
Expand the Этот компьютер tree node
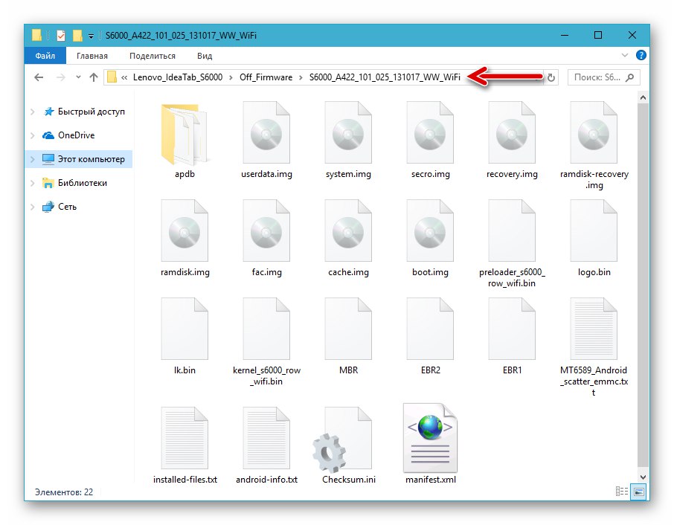(31, 159)
